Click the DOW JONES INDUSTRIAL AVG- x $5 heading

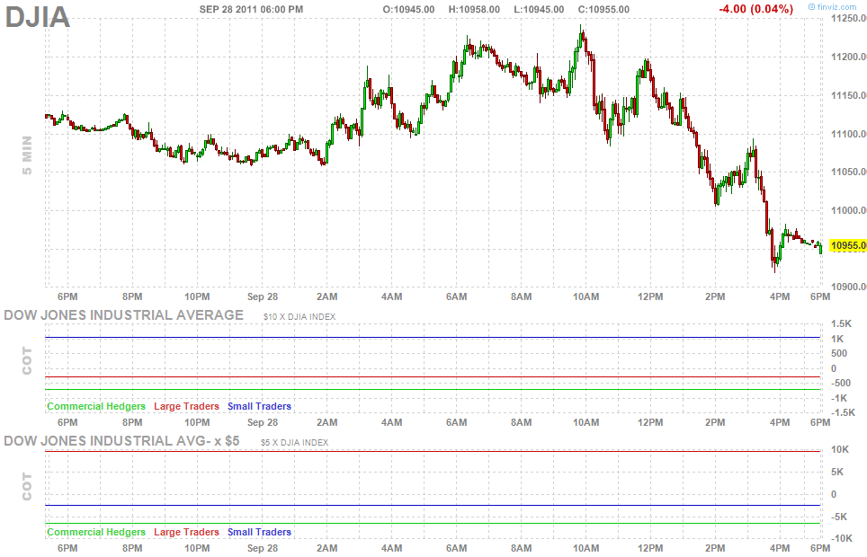[x=121, y=441]
